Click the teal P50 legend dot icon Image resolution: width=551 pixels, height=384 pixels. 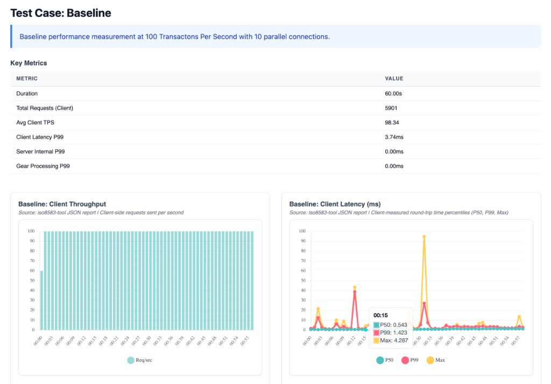379,360
